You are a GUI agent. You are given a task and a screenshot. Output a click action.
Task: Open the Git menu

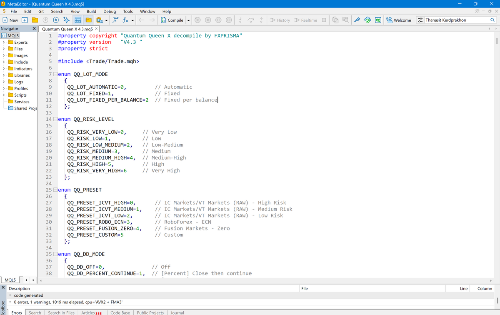(x=41, y=11)
